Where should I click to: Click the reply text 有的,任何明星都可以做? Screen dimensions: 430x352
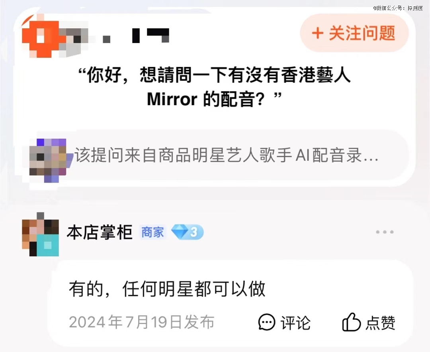167,289
